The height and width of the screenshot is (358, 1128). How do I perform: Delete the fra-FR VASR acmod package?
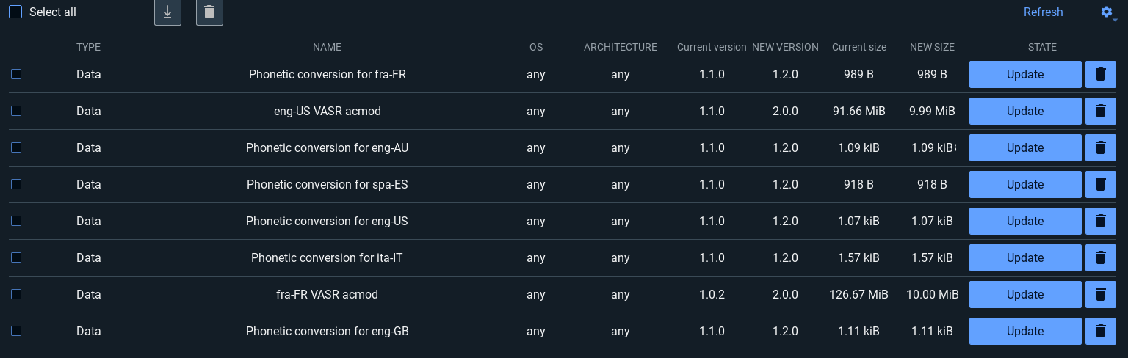tap(1100, 294)
